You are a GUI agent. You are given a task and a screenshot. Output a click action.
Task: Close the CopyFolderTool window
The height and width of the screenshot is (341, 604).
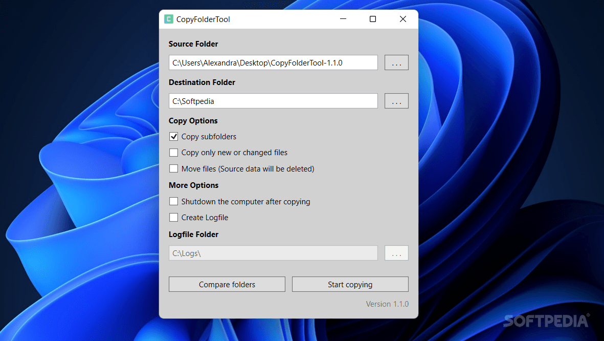click(x=403, y=19)
